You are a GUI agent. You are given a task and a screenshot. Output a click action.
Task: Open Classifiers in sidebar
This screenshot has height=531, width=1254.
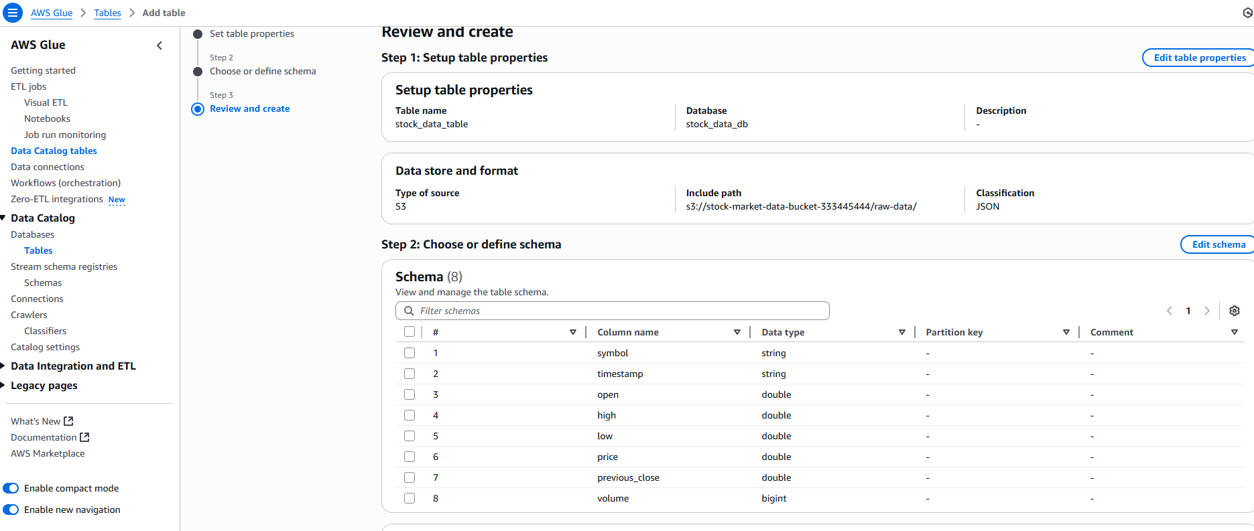(x=45, y=331)
